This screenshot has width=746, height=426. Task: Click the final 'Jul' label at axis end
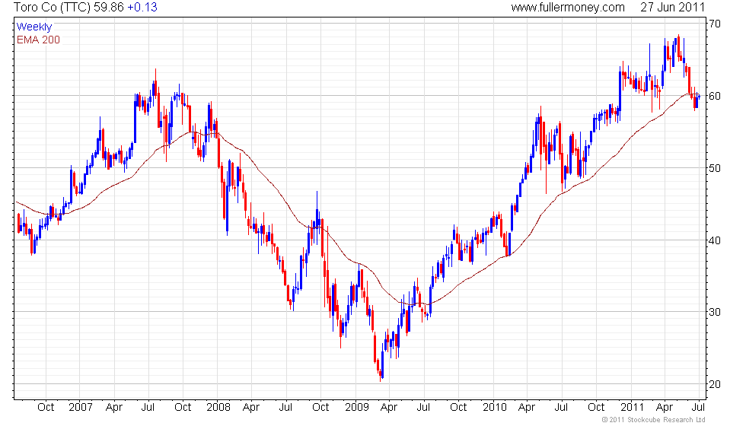click(698, 407)
